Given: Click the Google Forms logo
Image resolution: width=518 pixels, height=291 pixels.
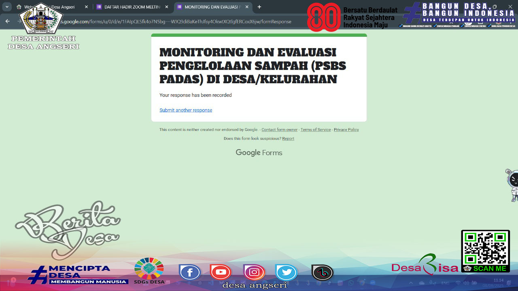Looking at the screenshot, I should click(x=259, y=153).
